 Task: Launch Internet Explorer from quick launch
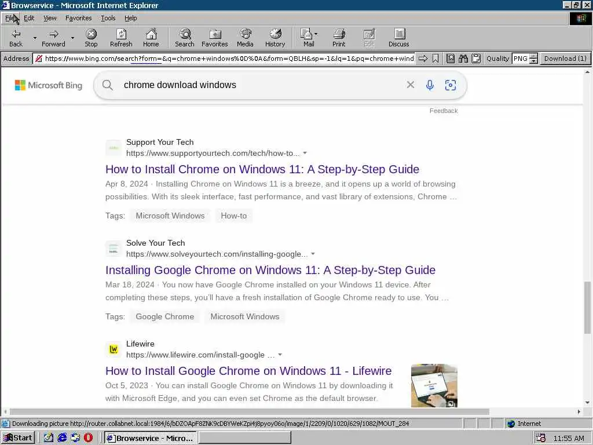62,438
